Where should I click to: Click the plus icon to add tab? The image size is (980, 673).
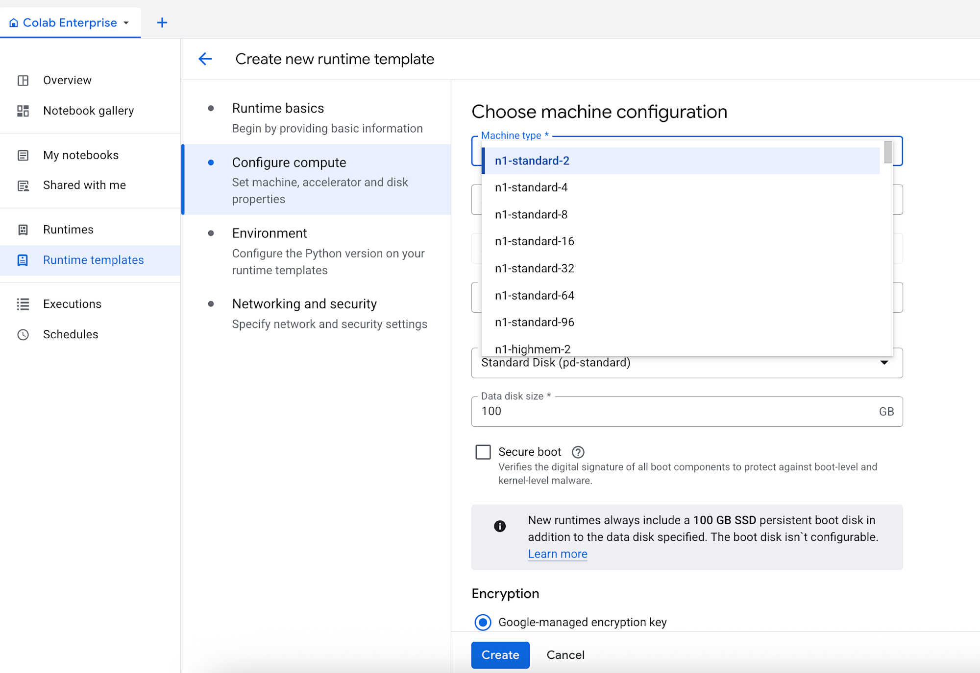tap(162, 23)
